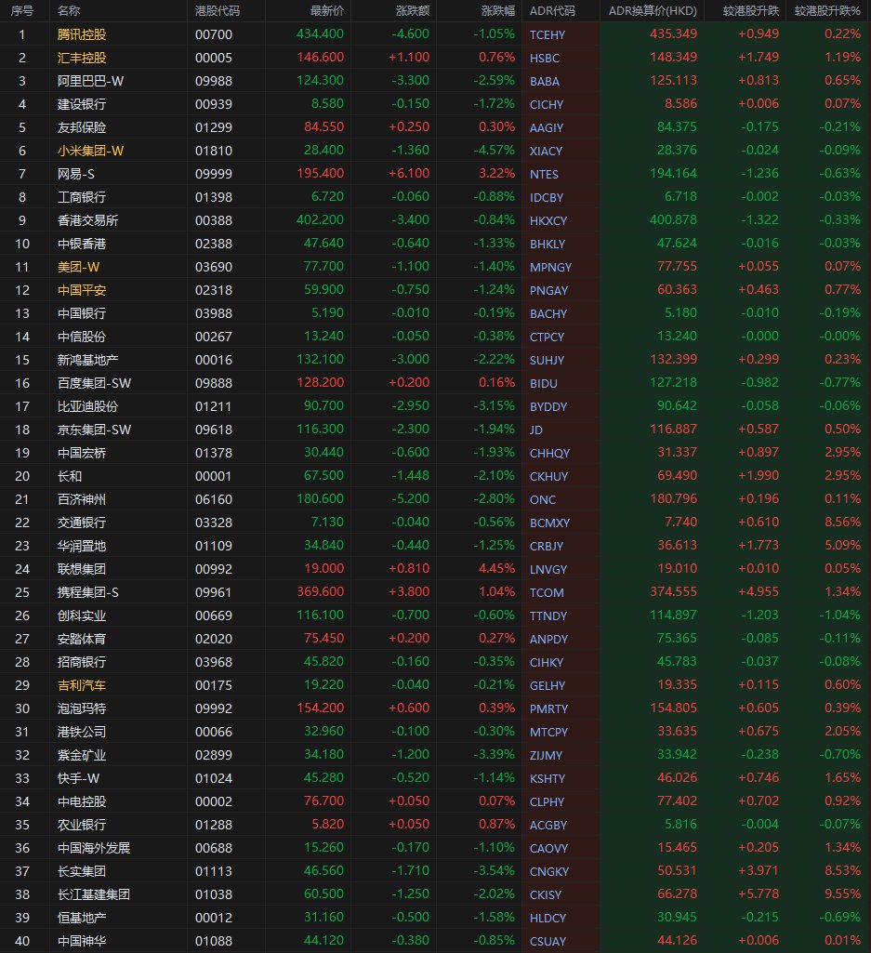Select 工商银行 stock name

[82, 197]
